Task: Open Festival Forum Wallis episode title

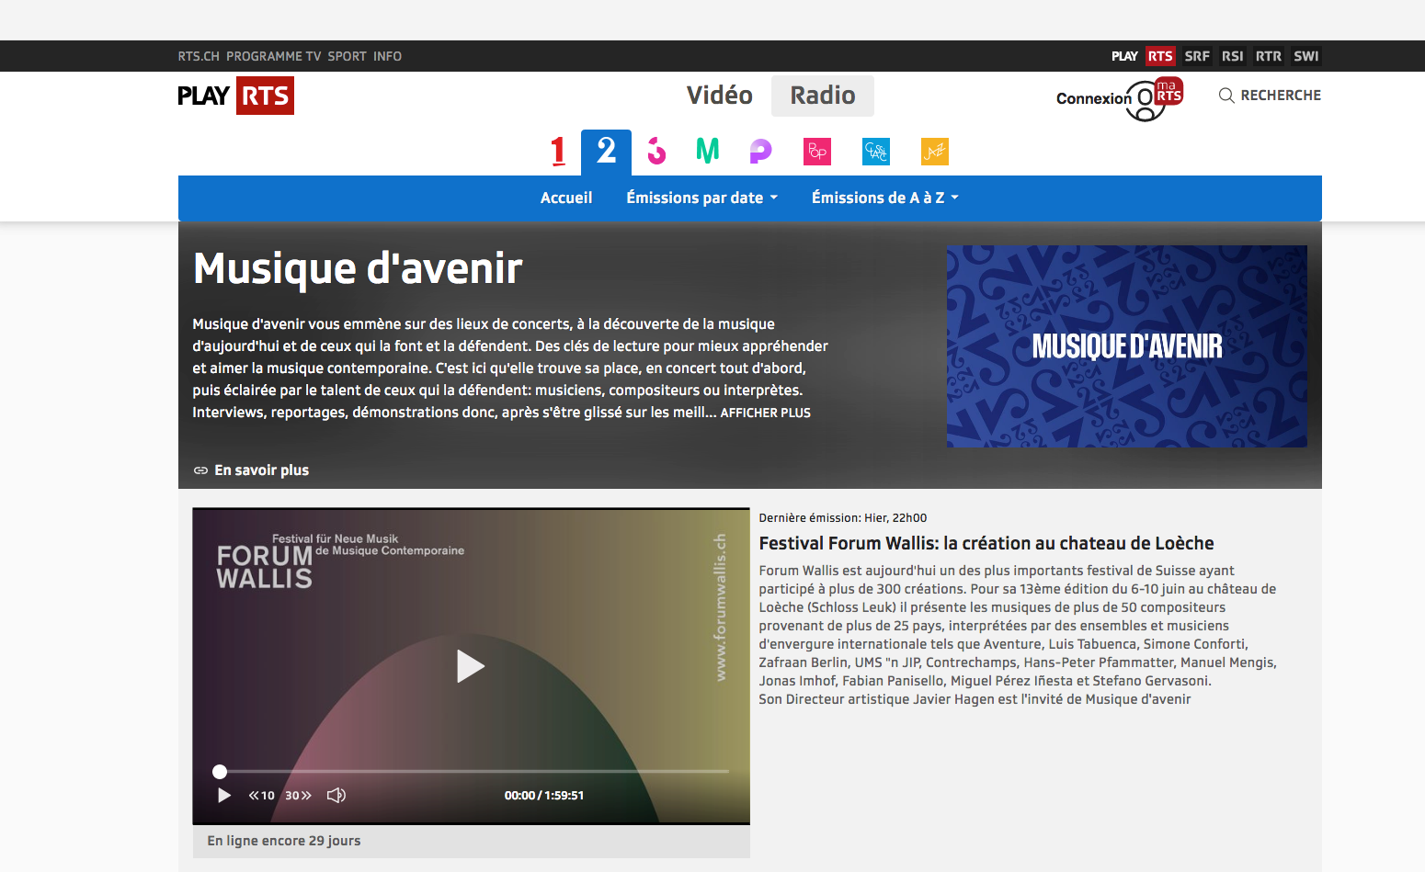Action: [986, 543]
